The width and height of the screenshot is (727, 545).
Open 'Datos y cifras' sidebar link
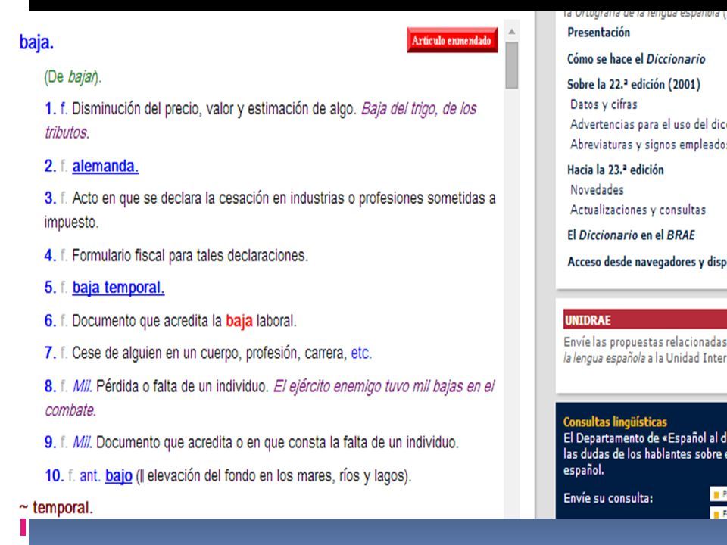click(604, 104)
